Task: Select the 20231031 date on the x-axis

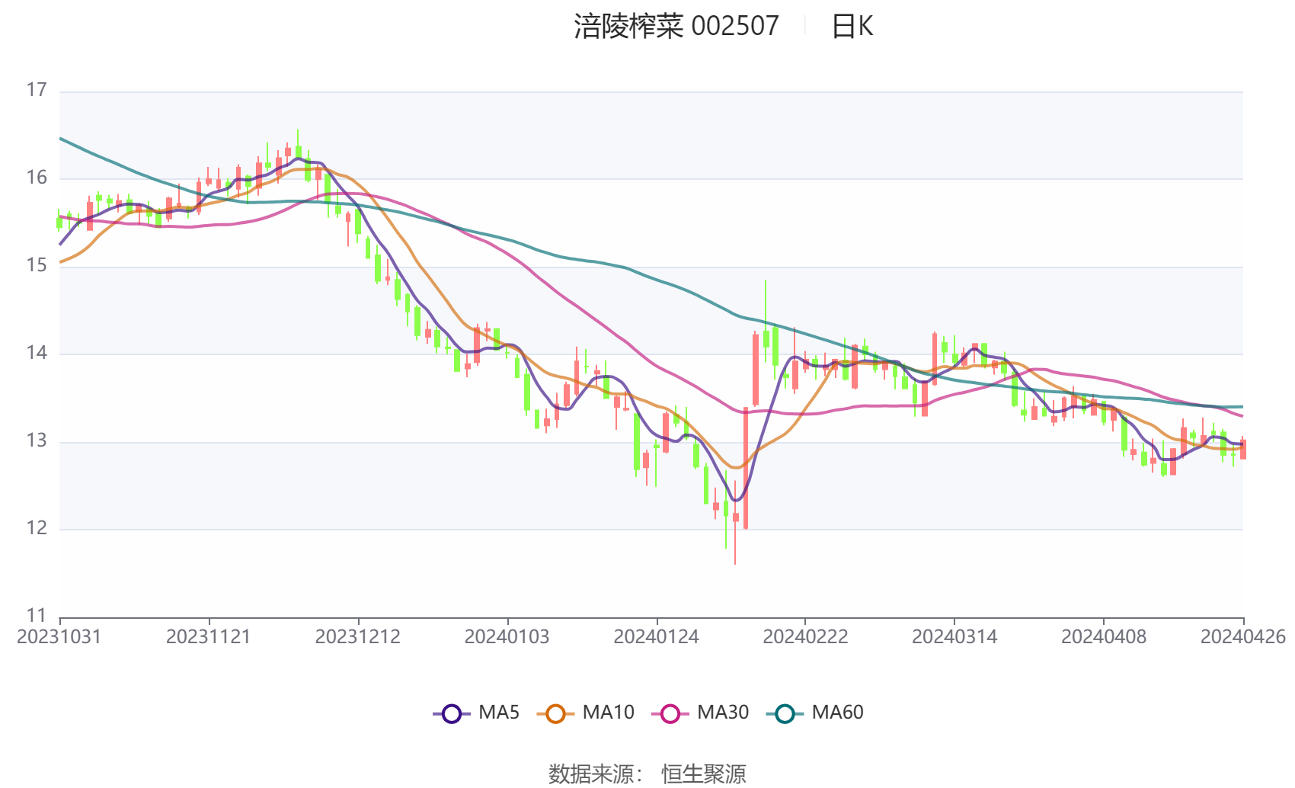Action: [59, 637]
